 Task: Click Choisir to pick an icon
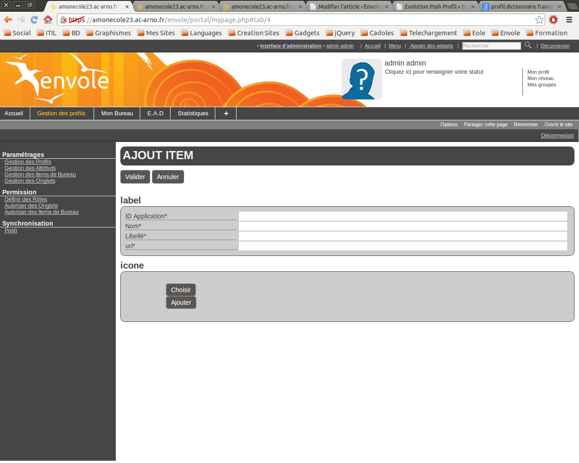coord(180,290)
